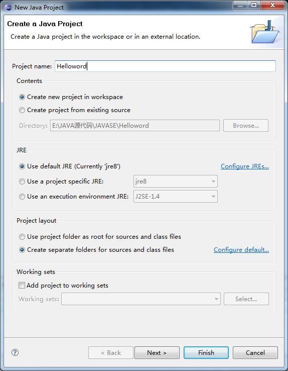
Task: Expand the Working sets combo box
Action: coord(141,299)
